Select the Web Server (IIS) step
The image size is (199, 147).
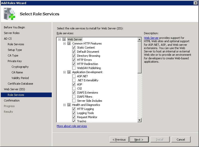tap(14, 89)
